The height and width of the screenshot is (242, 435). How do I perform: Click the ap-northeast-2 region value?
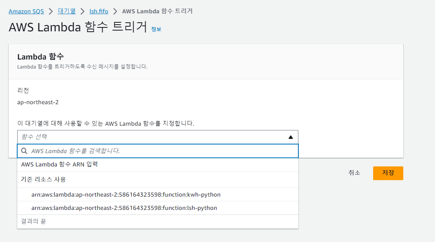click(38, 102)
